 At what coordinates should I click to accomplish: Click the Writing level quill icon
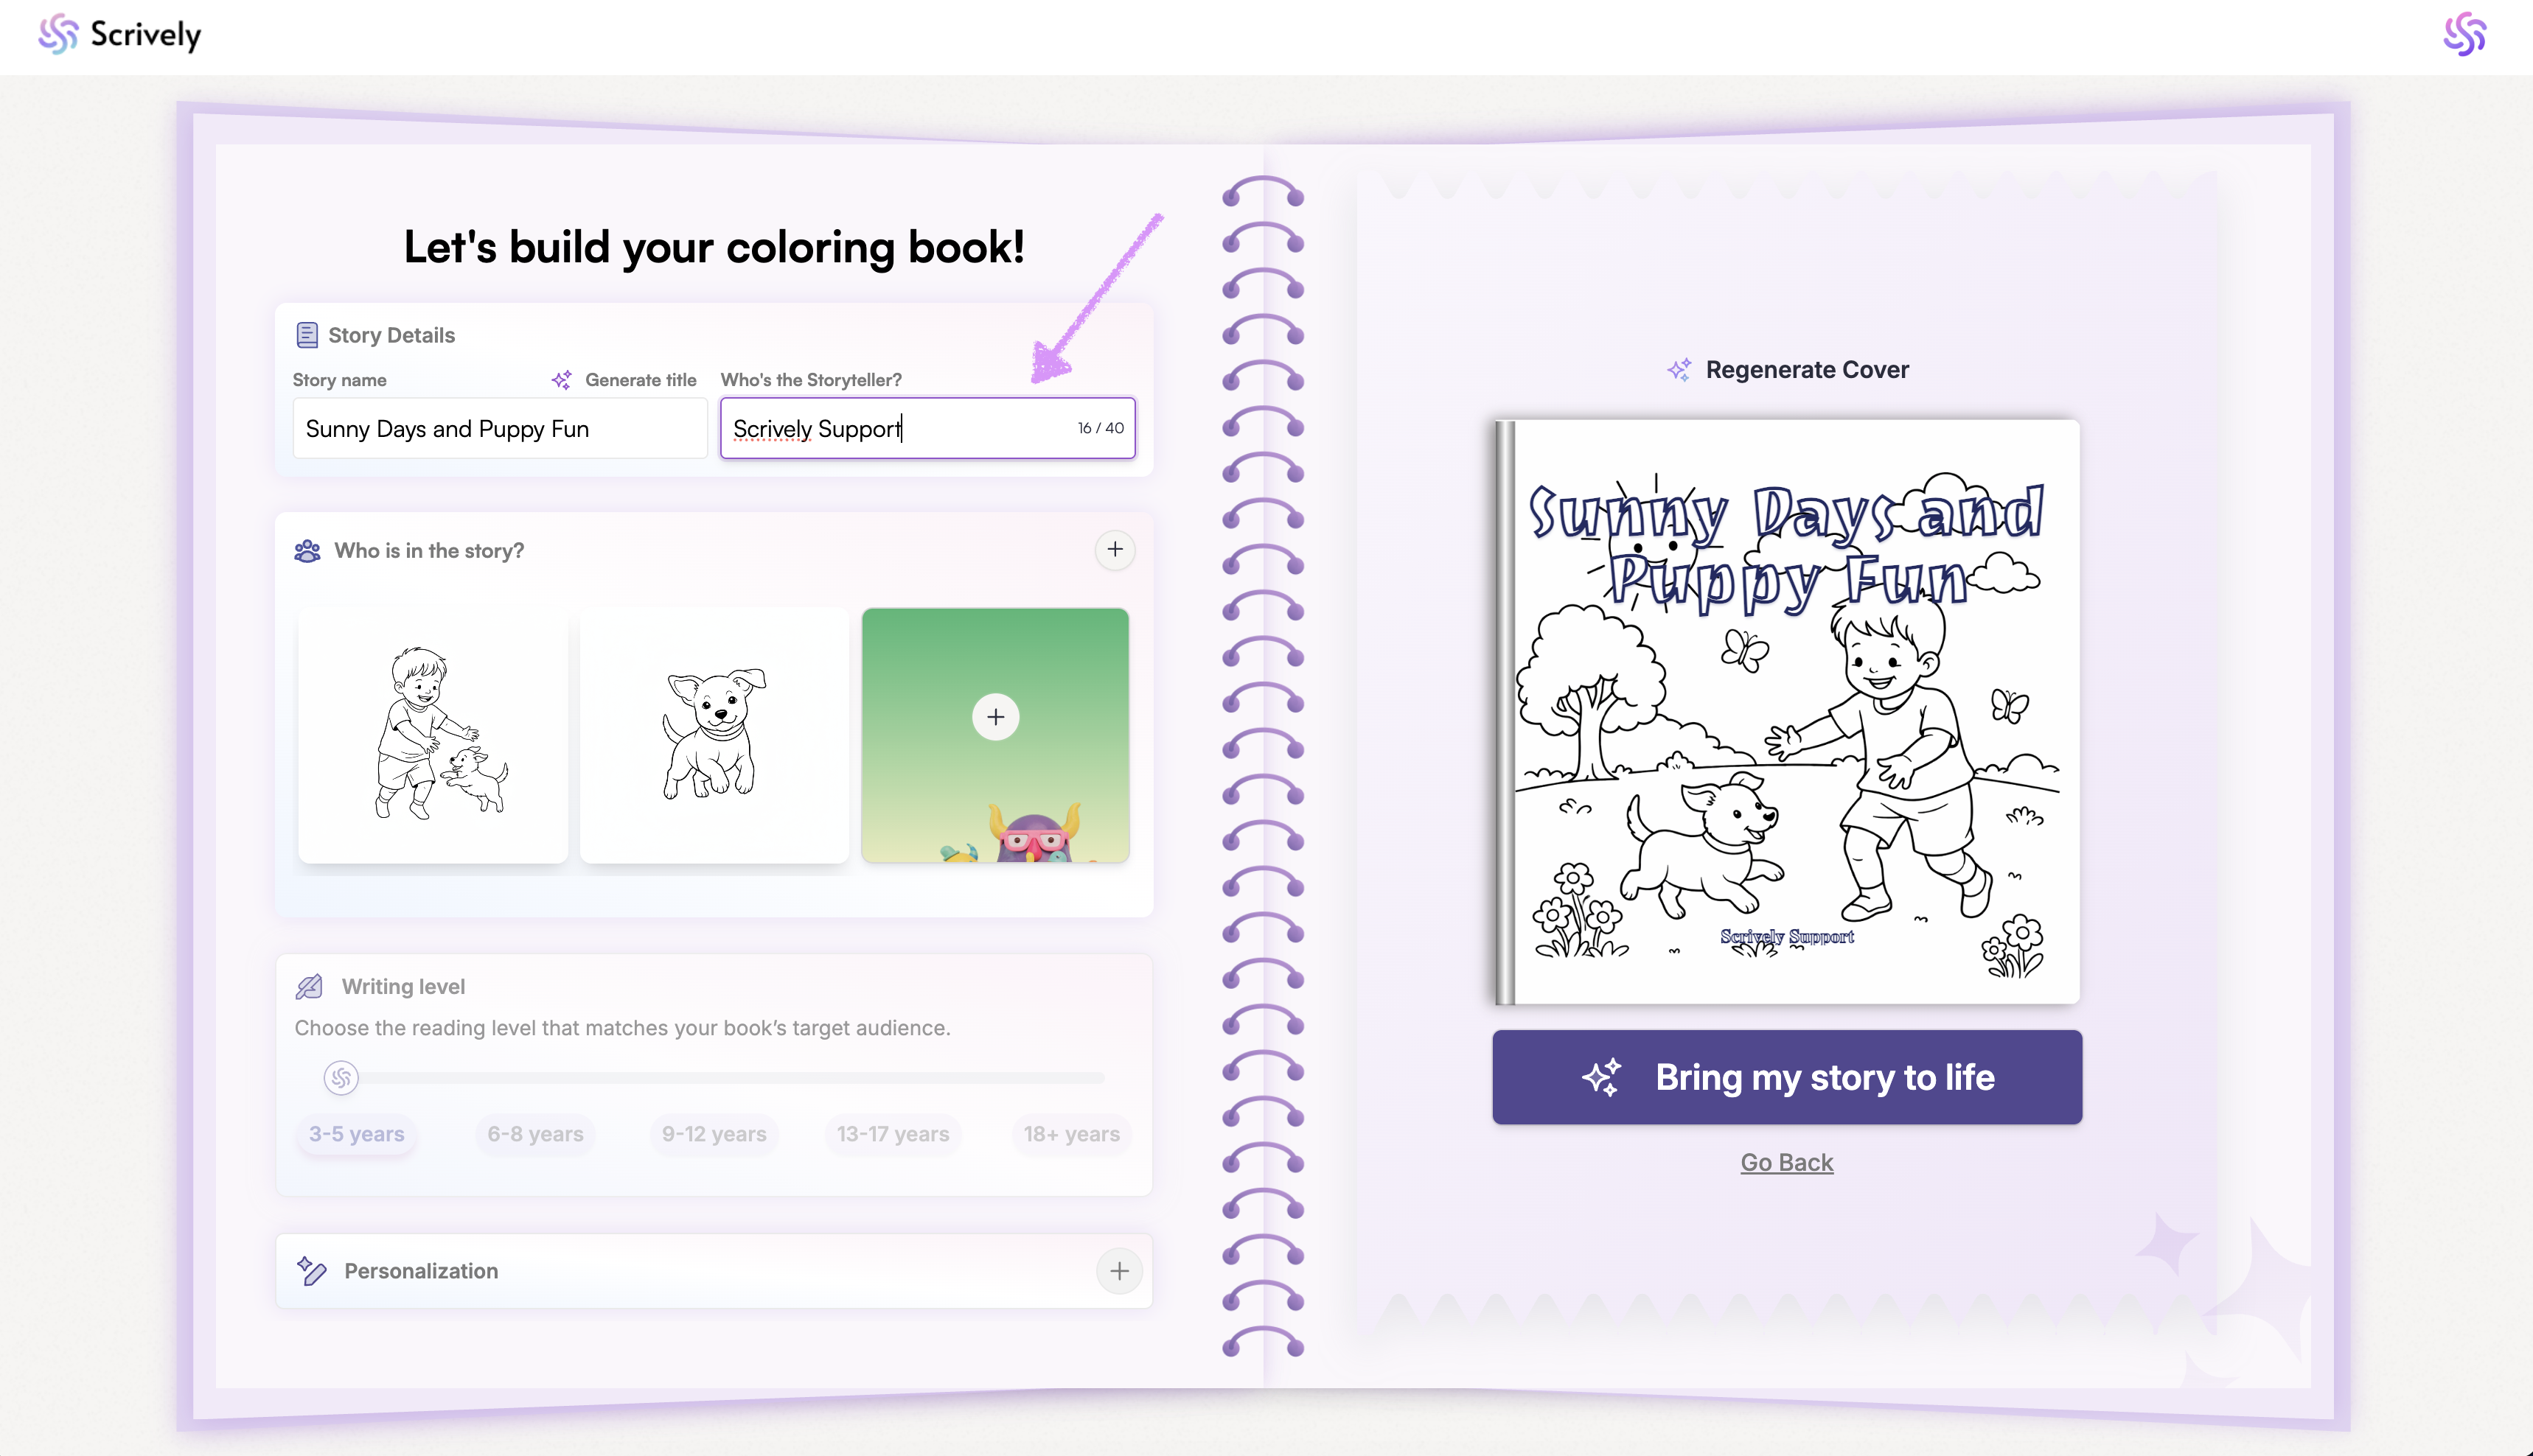point(309,987)
